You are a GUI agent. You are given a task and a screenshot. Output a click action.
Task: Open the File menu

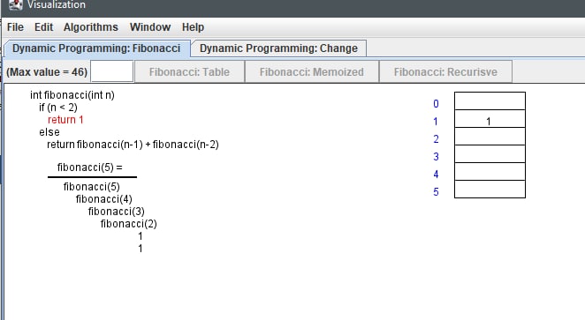point(15,27)
